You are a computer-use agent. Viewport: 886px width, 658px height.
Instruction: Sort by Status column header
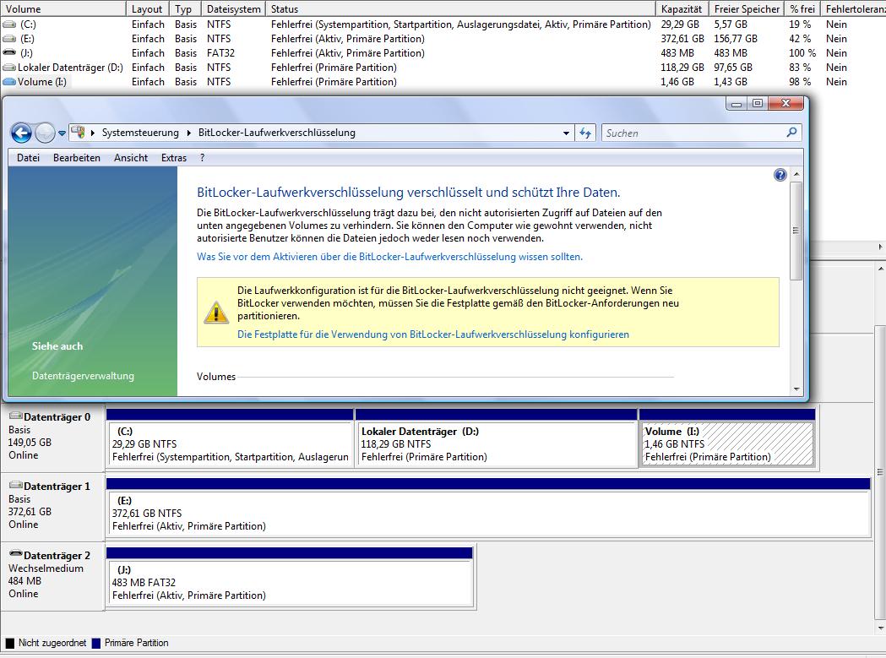point(460,9)
